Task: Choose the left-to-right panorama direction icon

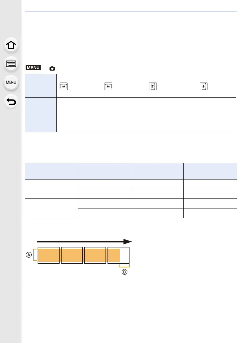Action: click(x=64, y=86)
